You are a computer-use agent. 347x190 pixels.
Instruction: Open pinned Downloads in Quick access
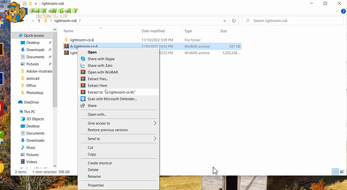point(35,50)
